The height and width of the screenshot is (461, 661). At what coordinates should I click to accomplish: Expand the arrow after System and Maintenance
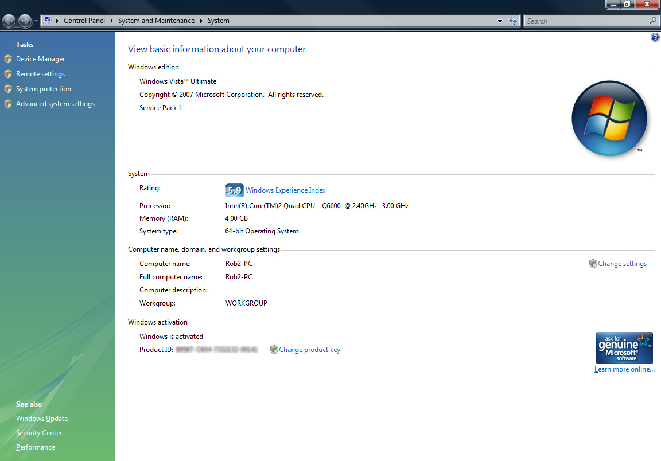201,21
